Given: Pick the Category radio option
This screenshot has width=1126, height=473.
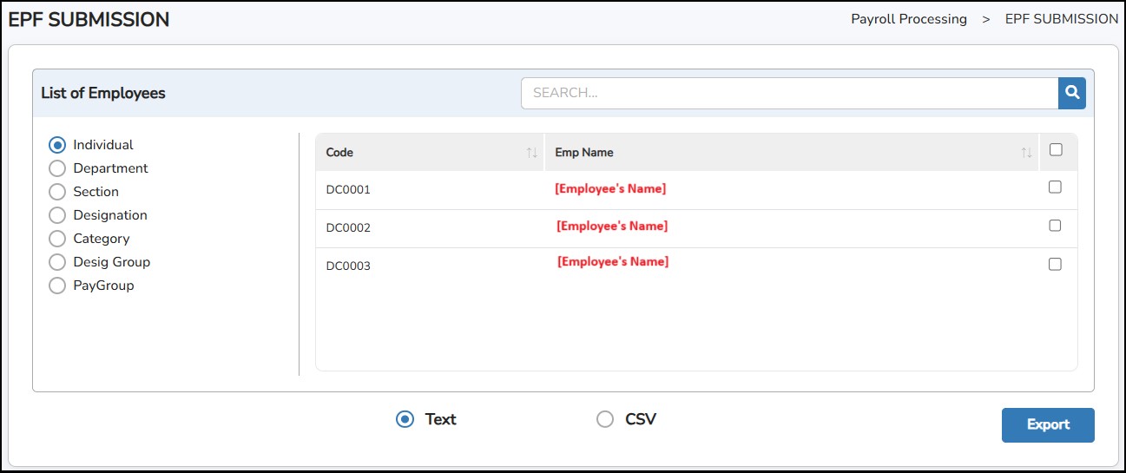Looking at the screenshot, I should click(x=57, y=239).
